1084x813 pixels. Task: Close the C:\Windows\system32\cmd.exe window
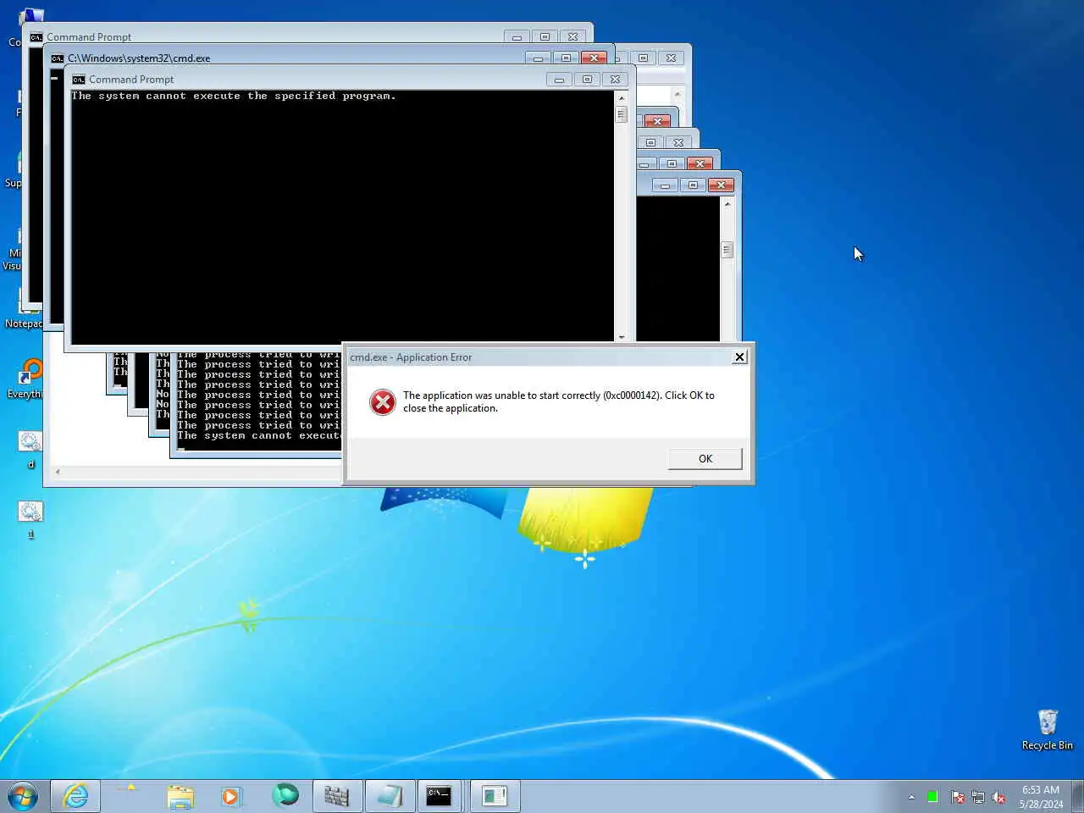[594, 58]
